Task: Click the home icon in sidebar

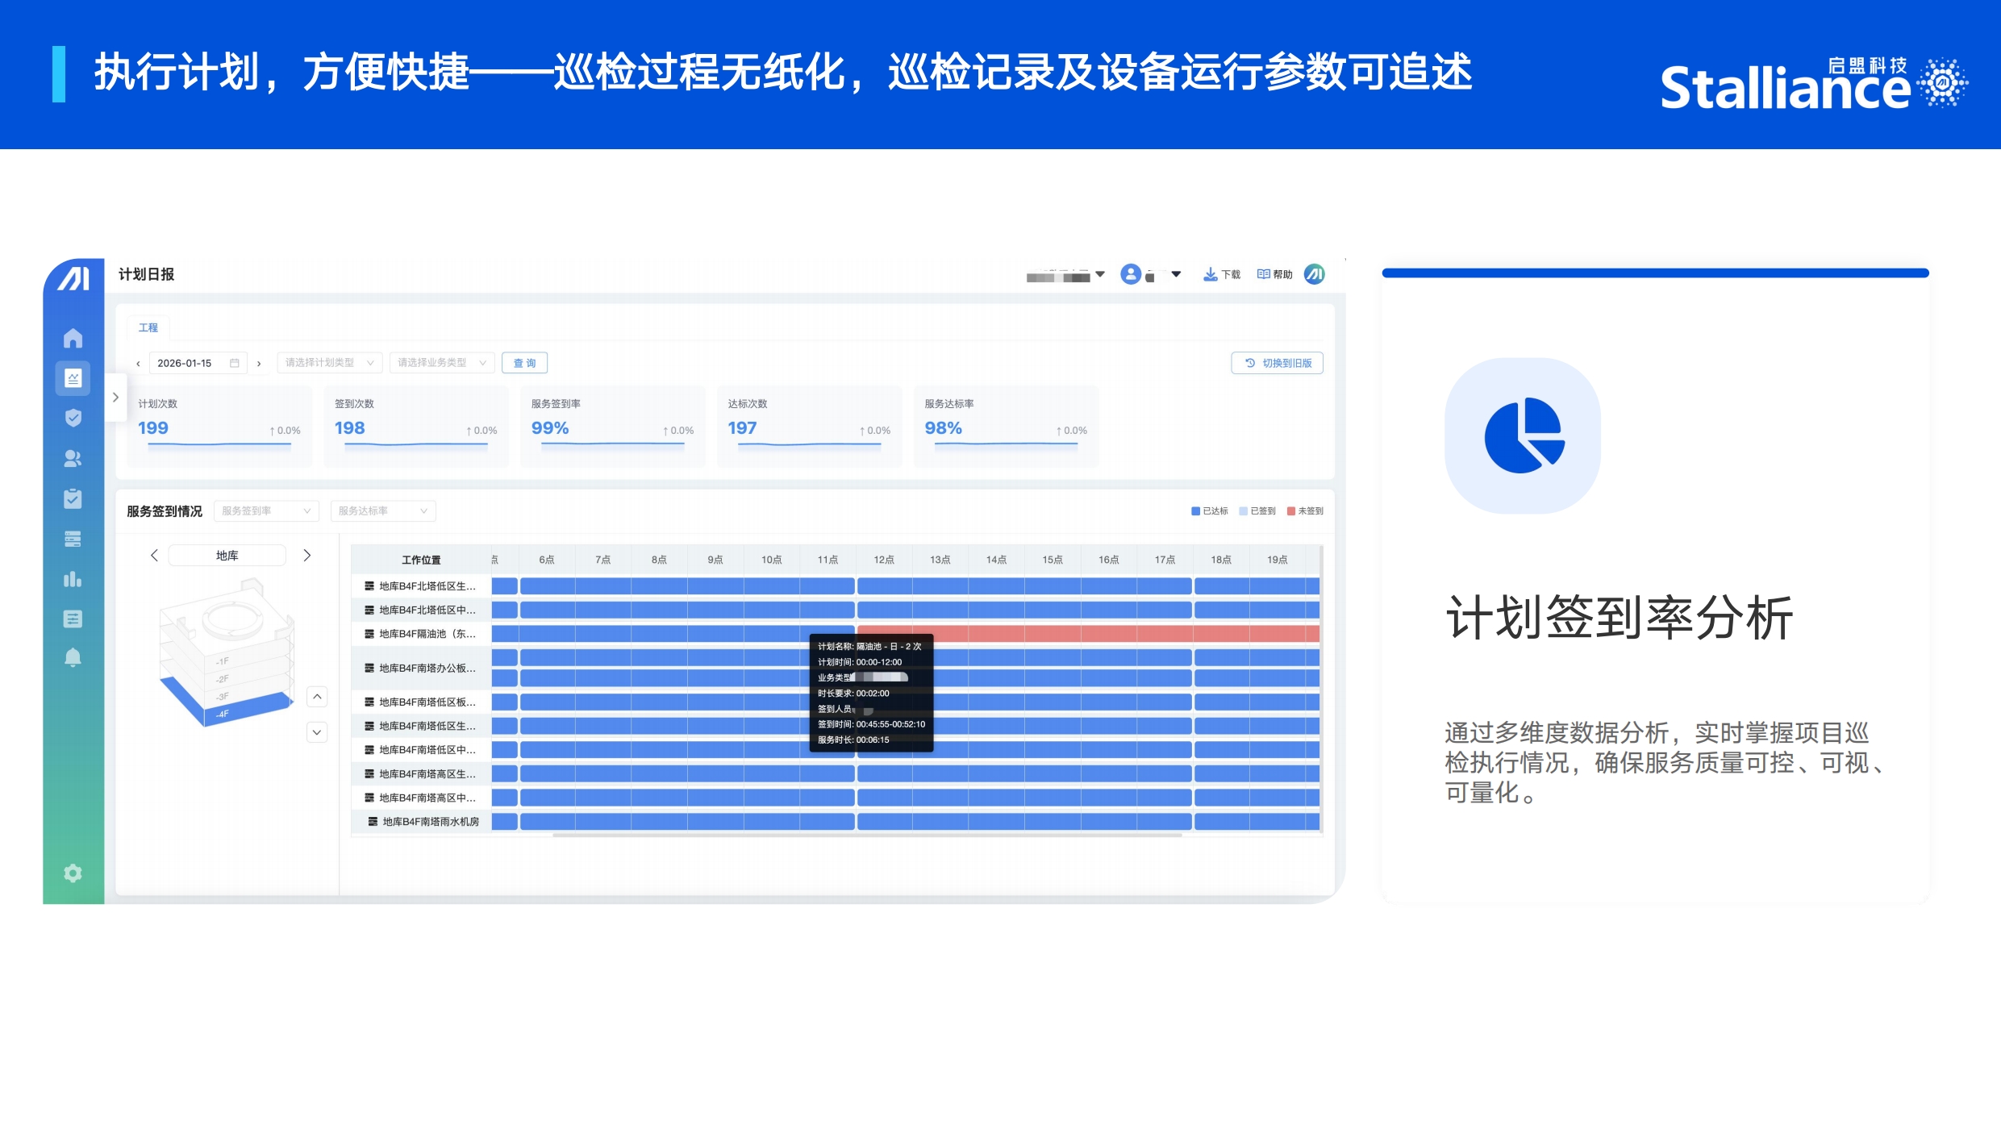Action: click(x=73, y=338)
